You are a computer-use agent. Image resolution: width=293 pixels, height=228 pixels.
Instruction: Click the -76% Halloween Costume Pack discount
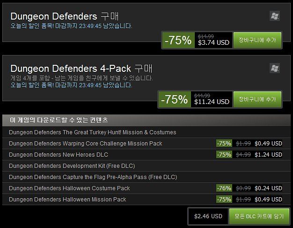point(224,188)
